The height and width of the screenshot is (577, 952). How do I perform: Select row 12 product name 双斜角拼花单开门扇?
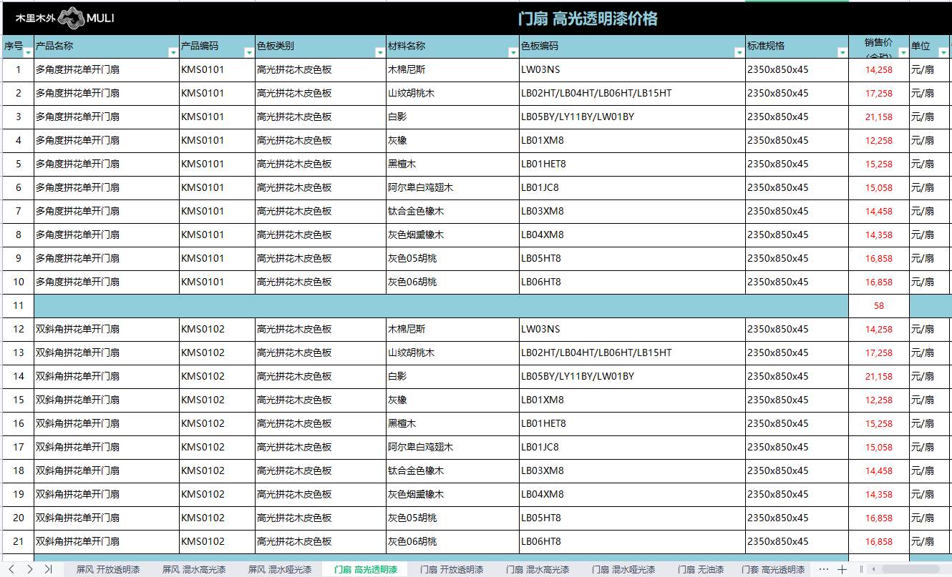(107, 330)
